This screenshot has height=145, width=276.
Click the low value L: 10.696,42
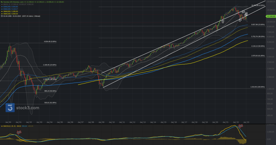(x=49, y=2)
